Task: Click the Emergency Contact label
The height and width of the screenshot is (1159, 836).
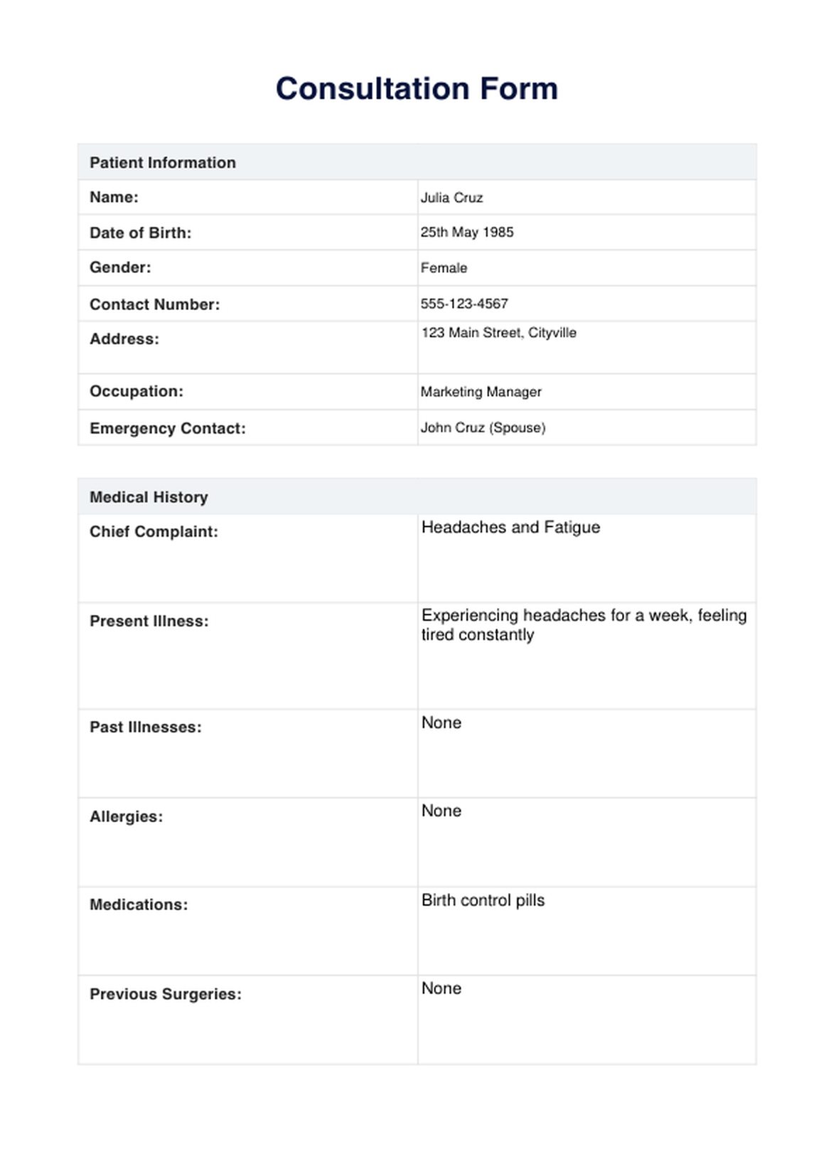Action: (168, 428)
